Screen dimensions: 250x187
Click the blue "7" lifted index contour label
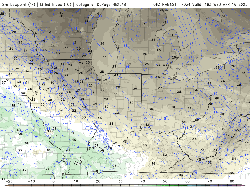(x=213, y=22)
